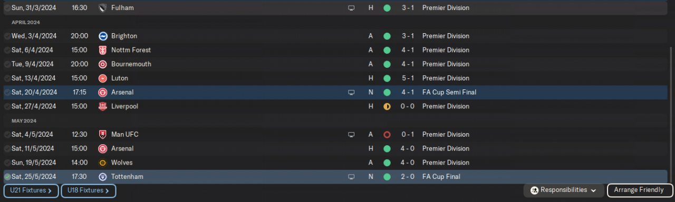The width and height of the screenshot is (675, 202).
Task: Click the Nottm Forest club badge
Action: [x=103, y=50]
